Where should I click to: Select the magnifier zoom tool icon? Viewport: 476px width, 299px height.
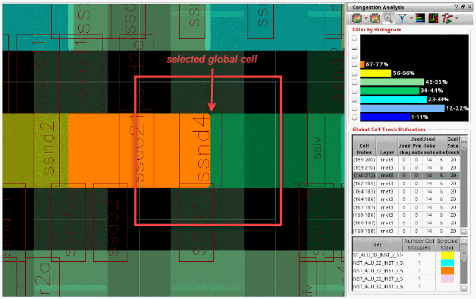[388, 19]
